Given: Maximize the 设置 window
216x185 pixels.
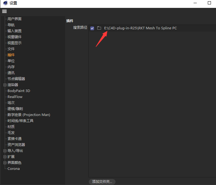Looking at the screenshot, I should coord(209,3).
